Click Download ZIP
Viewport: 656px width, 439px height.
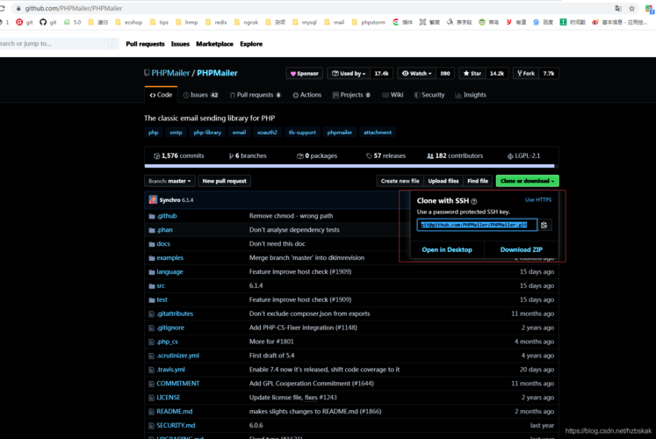[x=522, y=249]
